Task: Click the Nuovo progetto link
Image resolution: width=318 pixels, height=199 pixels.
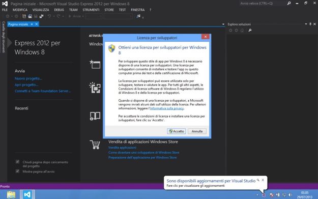Action: (x=28, y=78)
